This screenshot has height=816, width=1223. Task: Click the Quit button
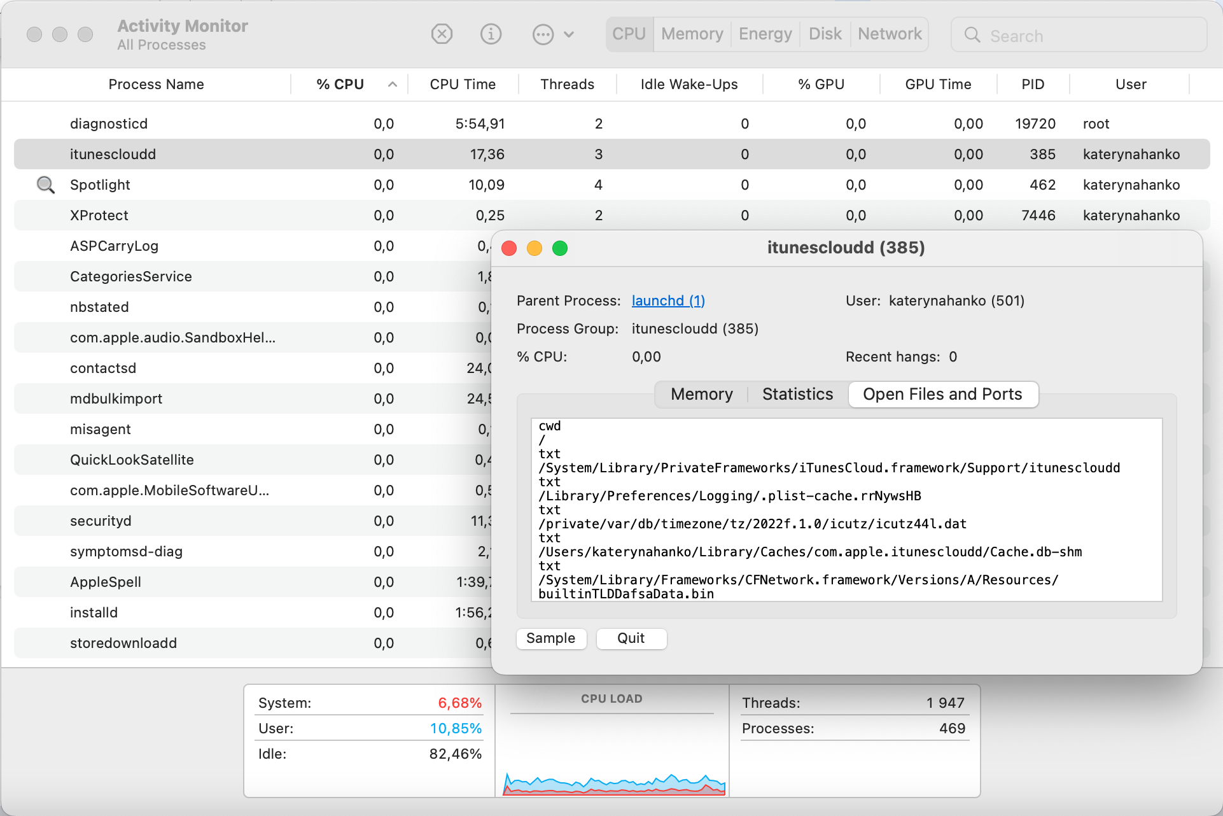(631, 638)
